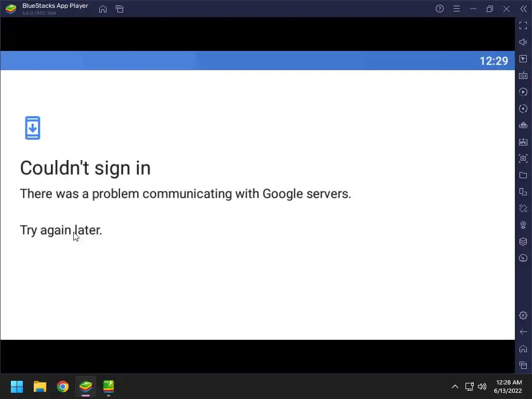Show hidden system tray icons chevron

[455, 387]
